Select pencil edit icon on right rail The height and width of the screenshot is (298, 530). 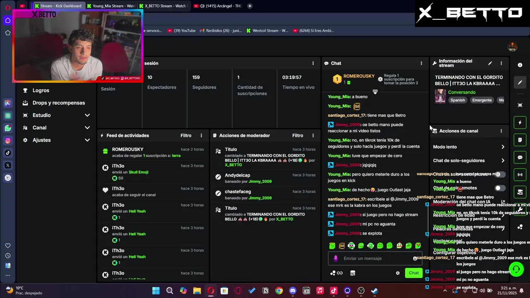(x=520, y=82)
